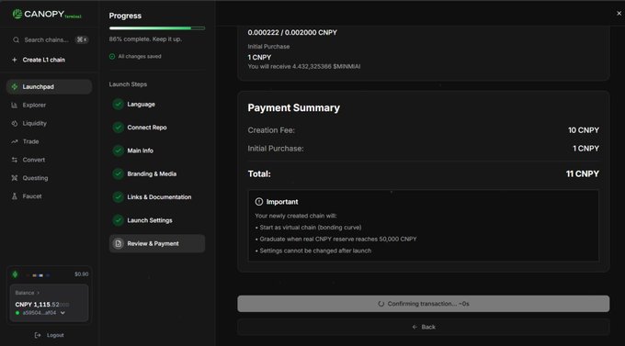This screenshot has height=346, width=625.
Task: Click the Back arrow icon
Action: (415, 327)
